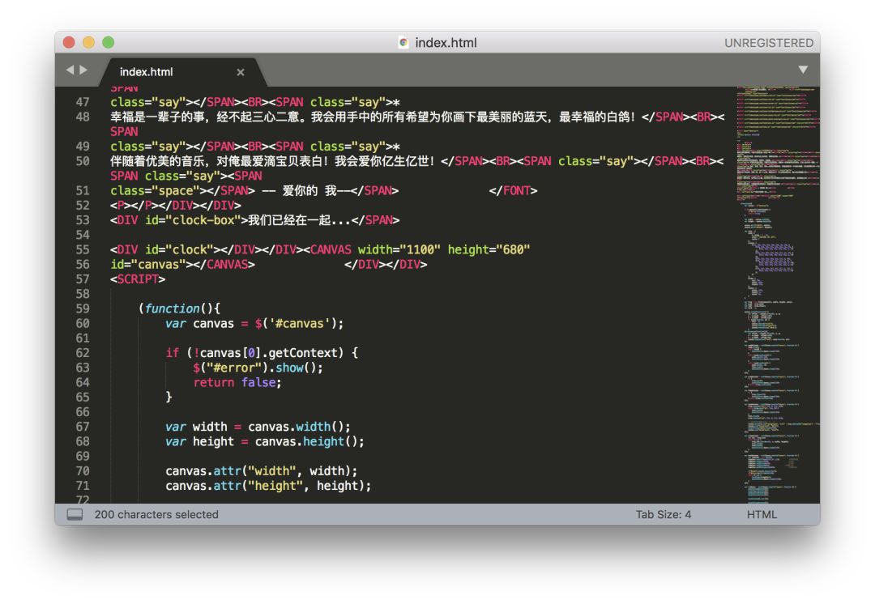This screenshot has height=604, width=875.
Task: Click the '$("#error").show();' line
Action: 258,368
